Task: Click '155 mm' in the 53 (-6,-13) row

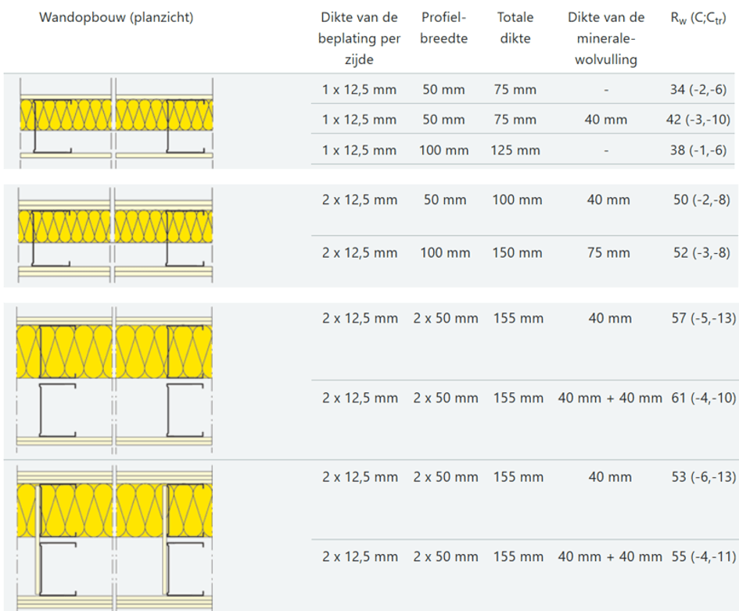Action: 518,477
